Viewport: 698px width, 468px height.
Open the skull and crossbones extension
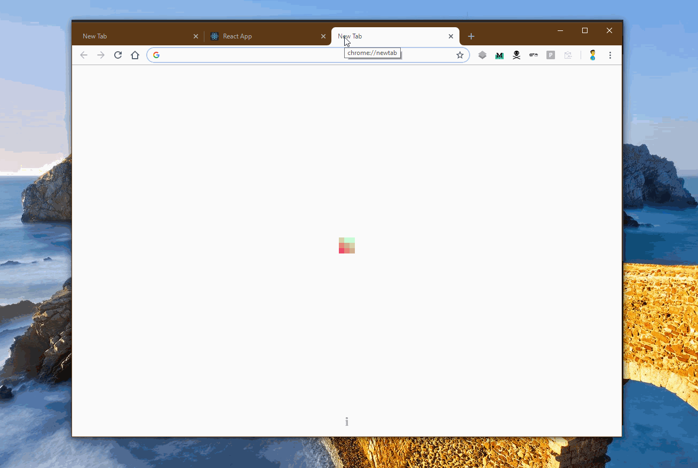click(516, 54)
